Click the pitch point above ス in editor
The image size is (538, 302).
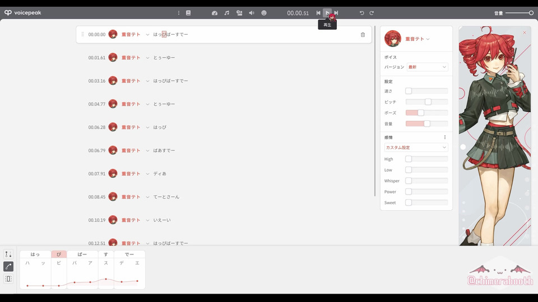click(106, 279)
